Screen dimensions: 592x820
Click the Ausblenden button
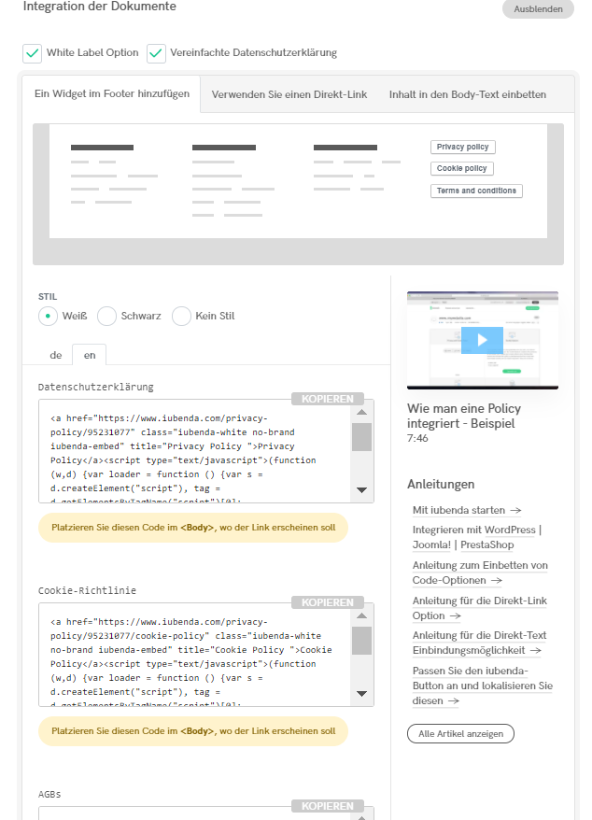point(538,8)
